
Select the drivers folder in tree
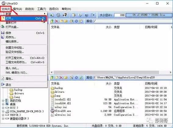(19, 93)
